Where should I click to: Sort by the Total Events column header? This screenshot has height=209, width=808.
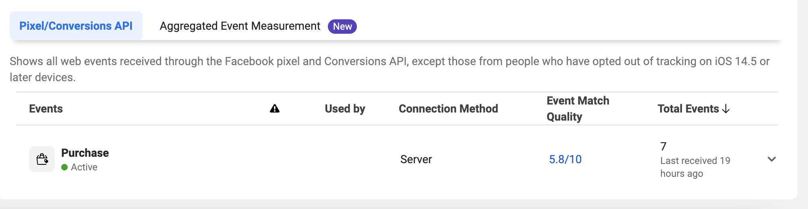688,109
